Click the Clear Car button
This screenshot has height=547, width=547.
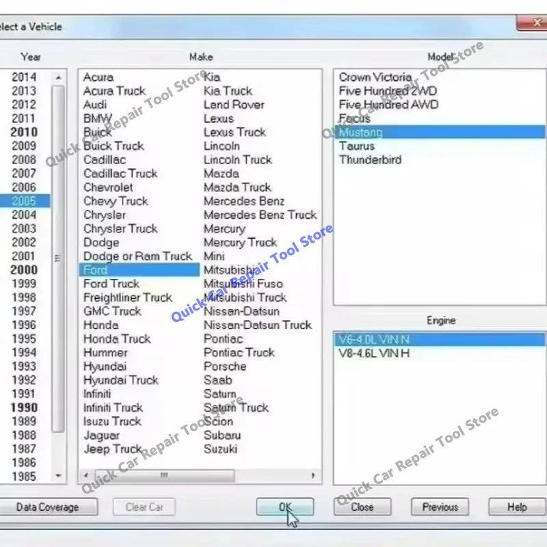144,507
